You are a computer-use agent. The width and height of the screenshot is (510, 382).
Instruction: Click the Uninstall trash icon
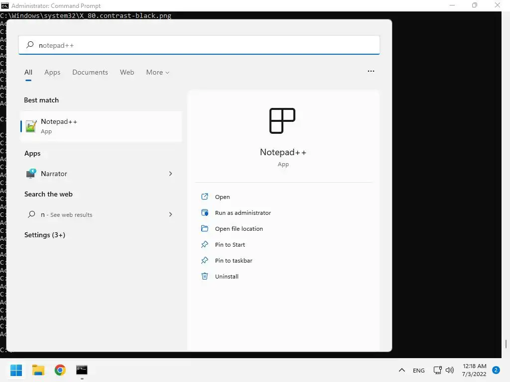click(x=205, y=276)
